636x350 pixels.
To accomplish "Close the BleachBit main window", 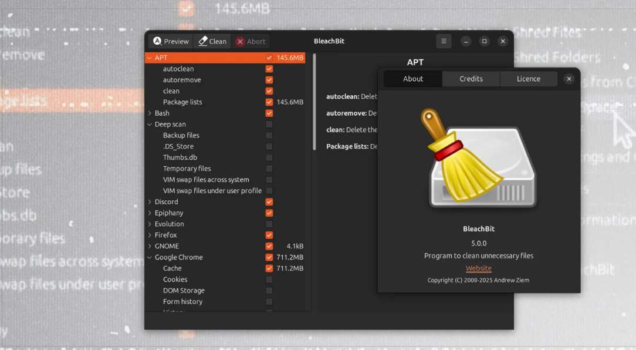I will 503,41.
